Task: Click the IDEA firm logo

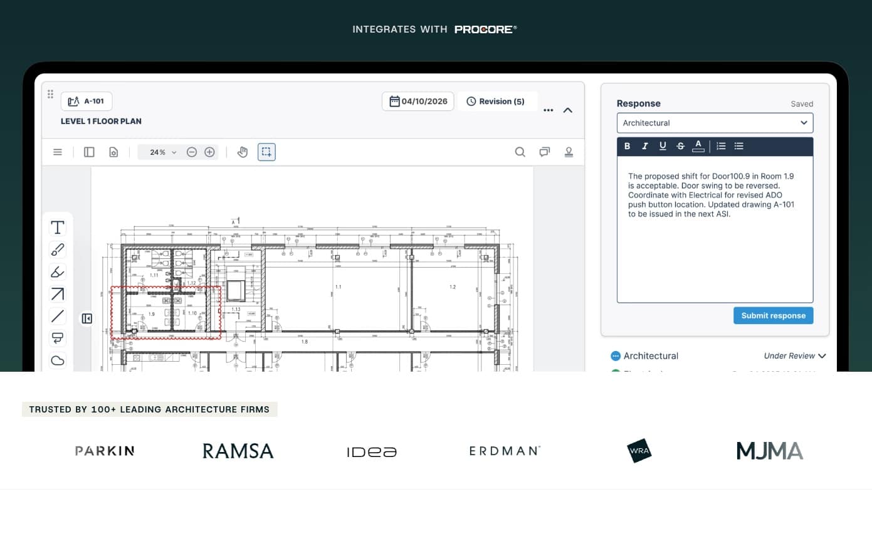Action: click(x=372, y=451)
